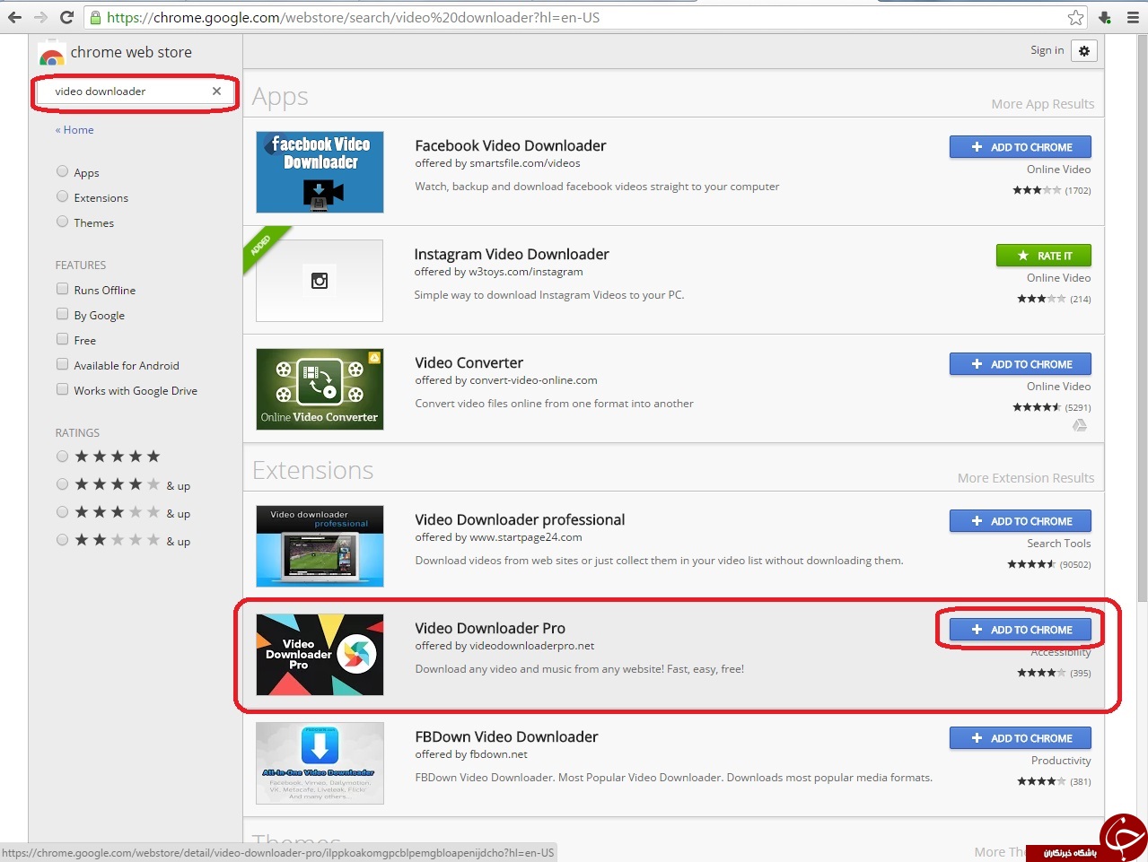1148x862 pixels.
Task: Click Search Tools category label
Action: [1059, 544]
